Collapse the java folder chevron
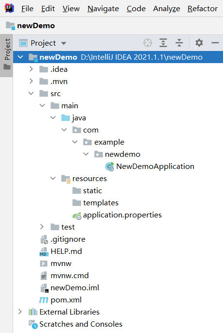The width and height of the screenshot is (223, 333). (53, 117)
